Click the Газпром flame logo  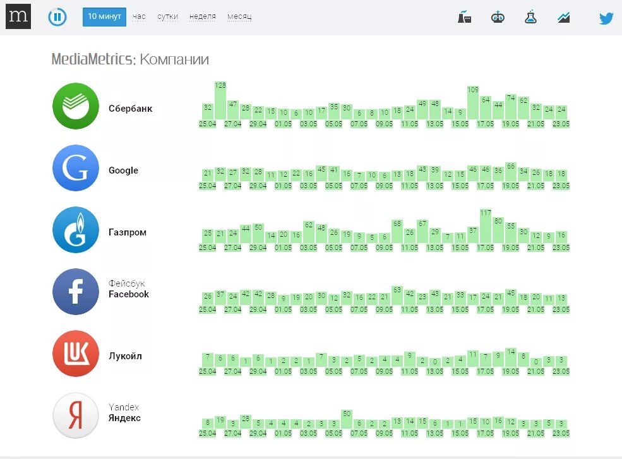75,230
